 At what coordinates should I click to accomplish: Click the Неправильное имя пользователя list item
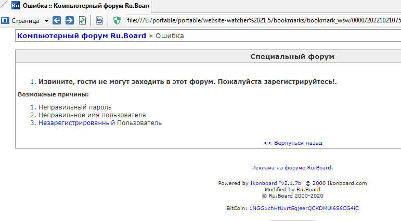tap(92, 115)
